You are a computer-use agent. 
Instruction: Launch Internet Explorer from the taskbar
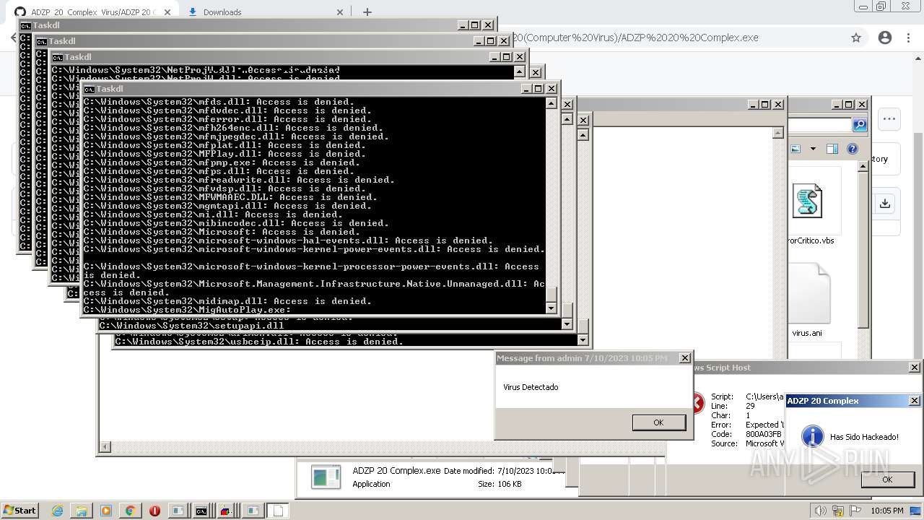[58, 511]
